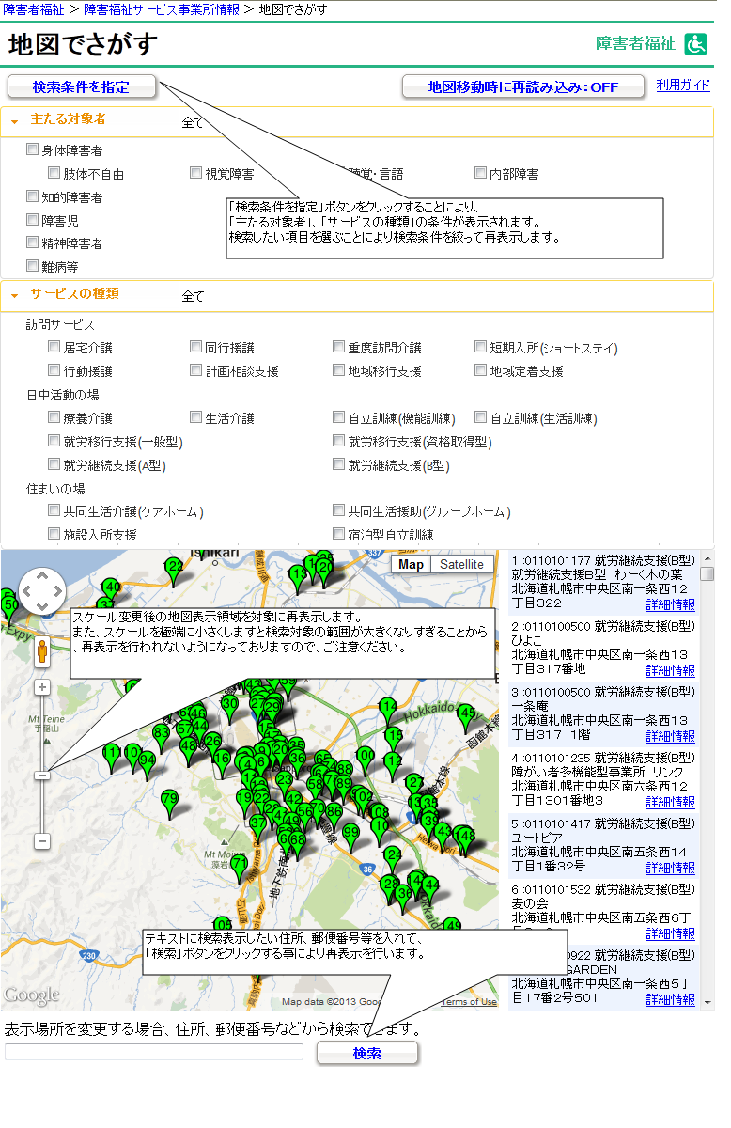
Task: Tick the 視覚障害 checkbox
Action: click(x=196, y=173)
